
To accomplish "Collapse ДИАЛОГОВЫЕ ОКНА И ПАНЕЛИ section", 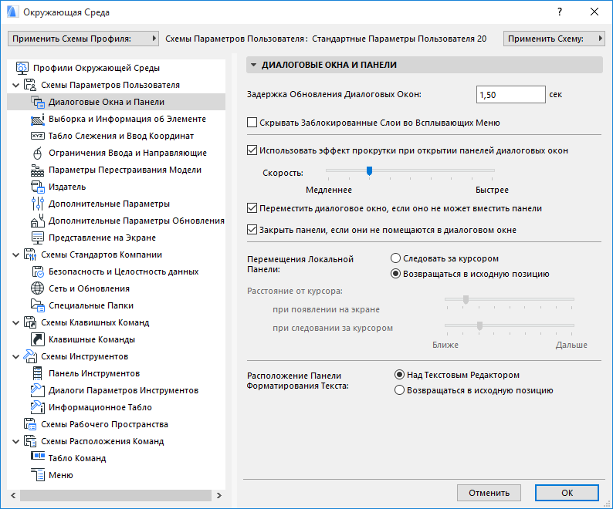I will point(254,65).
